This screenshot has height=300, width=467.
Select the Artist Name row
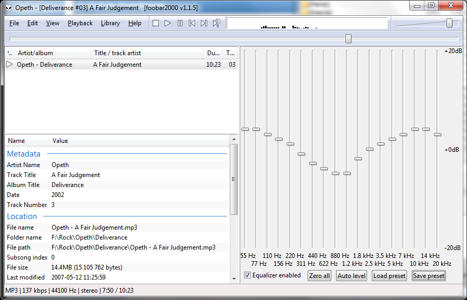pos(118,165)
